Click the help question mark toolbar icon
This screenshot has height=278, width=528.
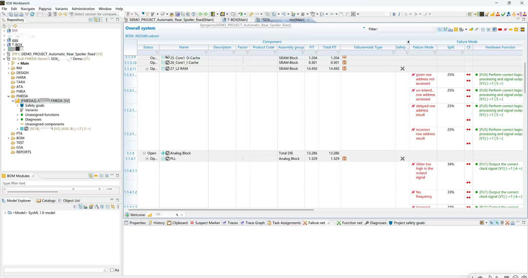tap(193, 14)
